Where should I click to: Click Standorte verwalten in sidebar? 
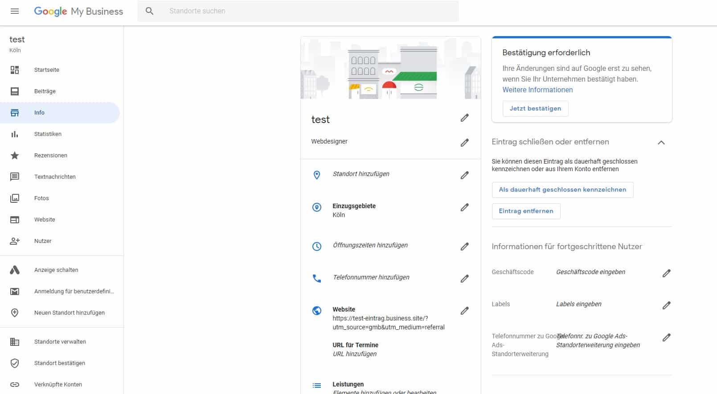point(60,342)
